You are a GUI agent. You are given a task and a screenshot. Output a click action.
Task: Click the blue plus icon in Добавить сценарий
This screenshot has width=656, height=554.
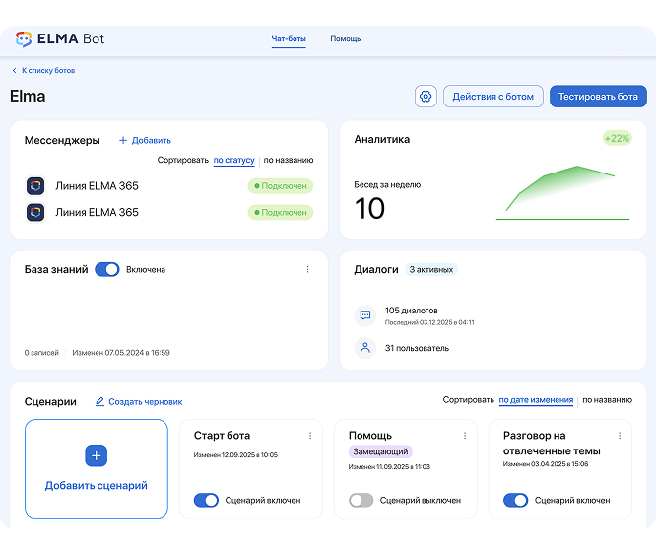point(97,455)
